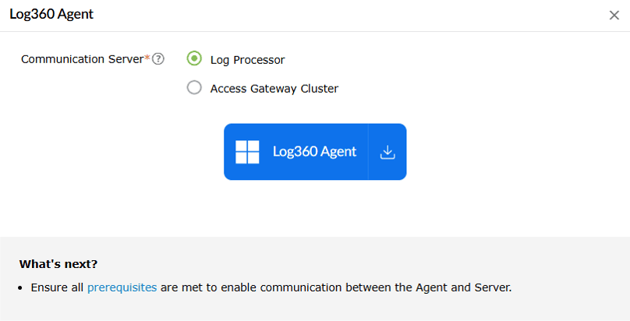Viewport: 630px width, 321px height.
Task: Click the Access Gateway Cluster label text
Action: [x=274, y=89]
